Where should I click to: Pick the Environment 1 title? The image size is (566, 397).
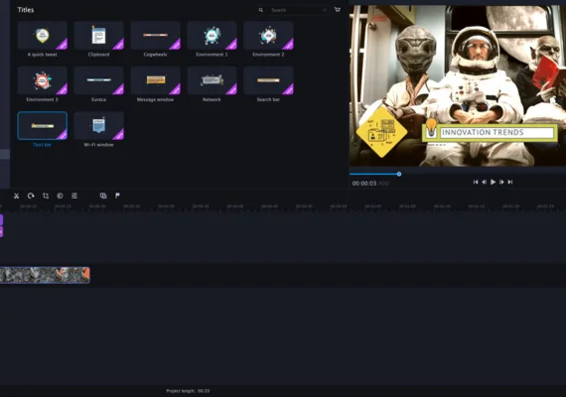212,36
